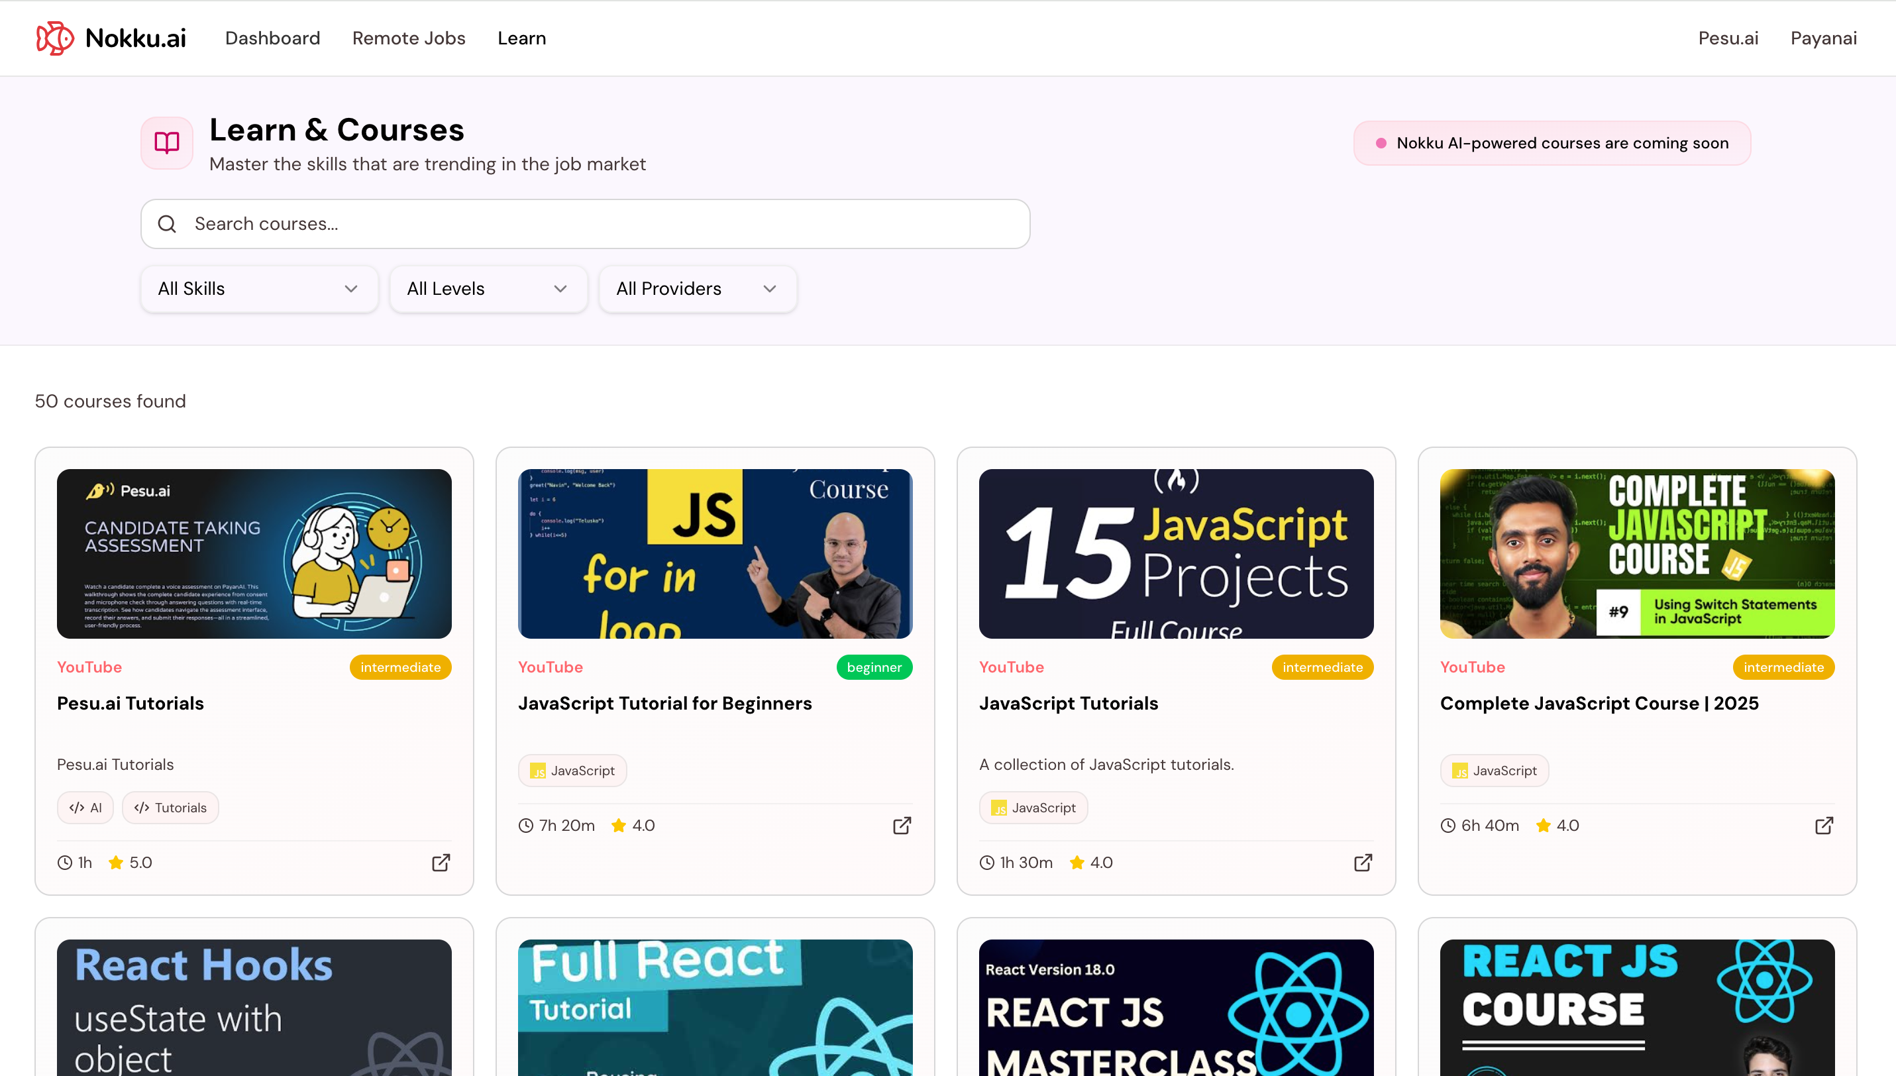Click the JS icon in JavaScript Tutorial for Beginners tag
Screen dimensions: 1896x1076
pyautogui.click(x=538, y=771)
